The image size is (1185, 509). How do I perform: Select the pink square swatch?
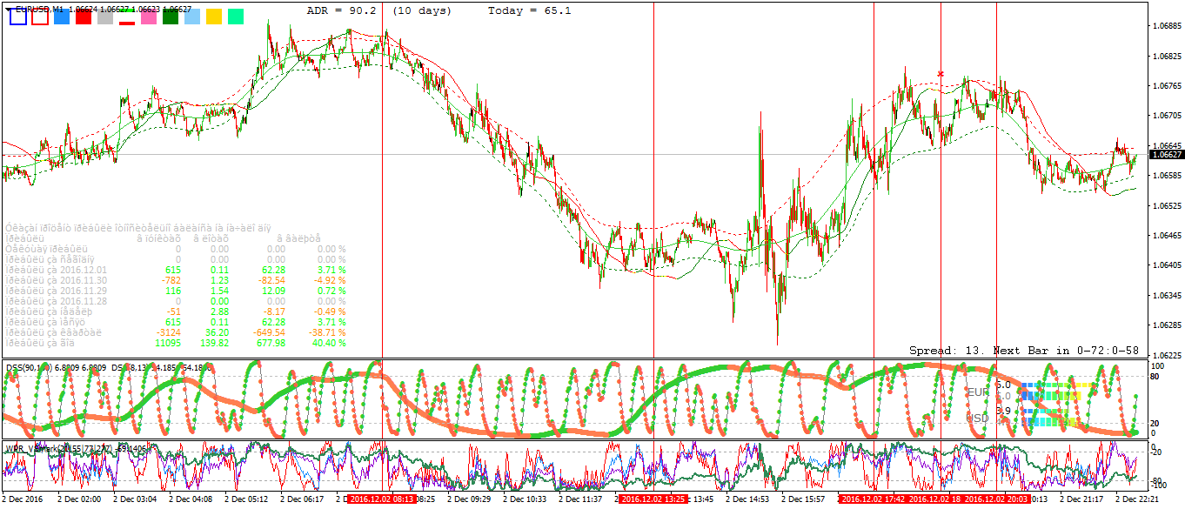(x=149, y=17)
